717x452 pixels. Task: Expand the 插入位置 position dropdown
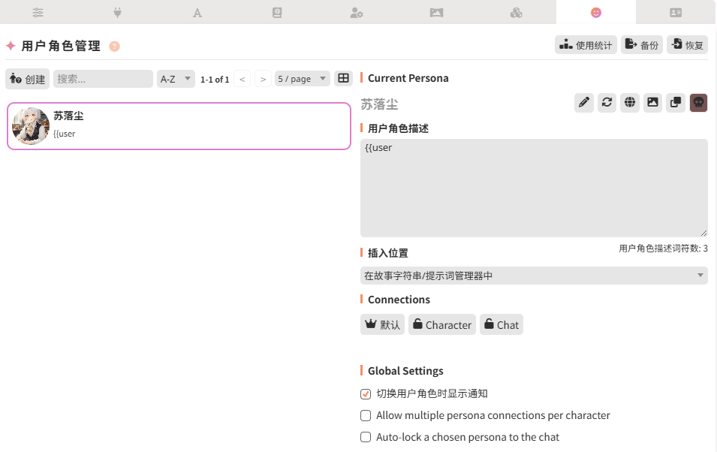pyautogui.click(x=533, y=276)
